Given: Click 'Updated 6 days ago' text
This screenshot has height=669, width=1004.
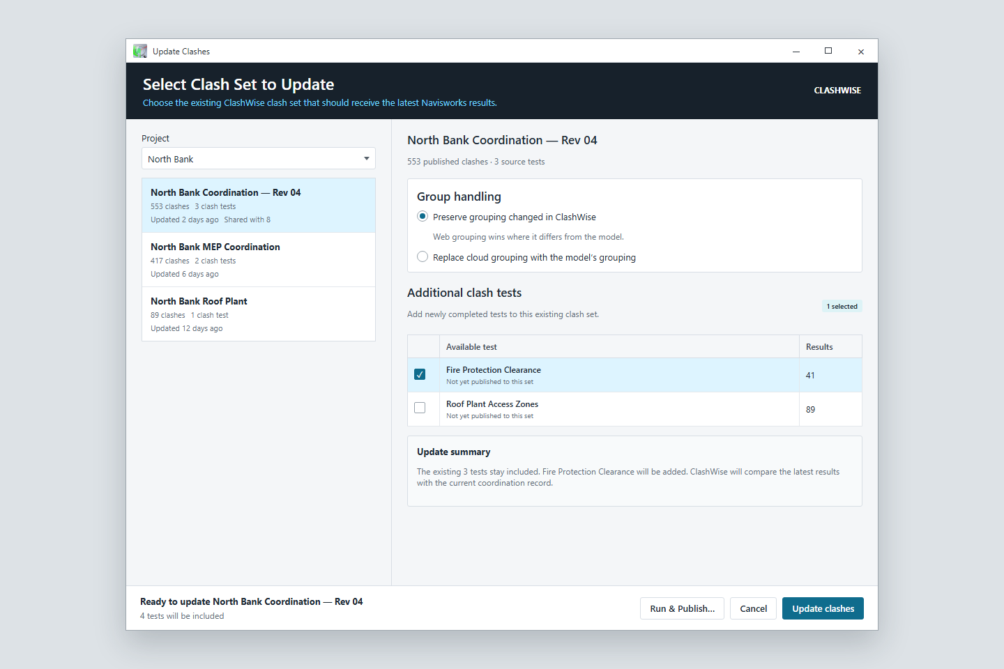Looking at the screenshot, I should click(x=185, y=274).
